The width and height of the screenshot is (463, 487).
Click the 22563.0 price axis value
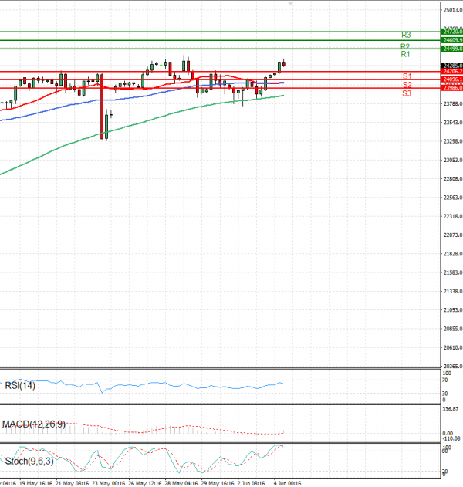[453, 198]
